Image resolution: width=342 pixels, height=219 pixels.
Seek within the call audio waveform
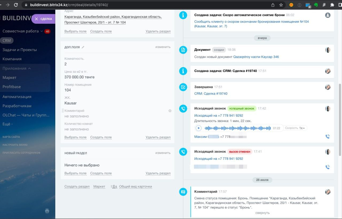[238, 128]
